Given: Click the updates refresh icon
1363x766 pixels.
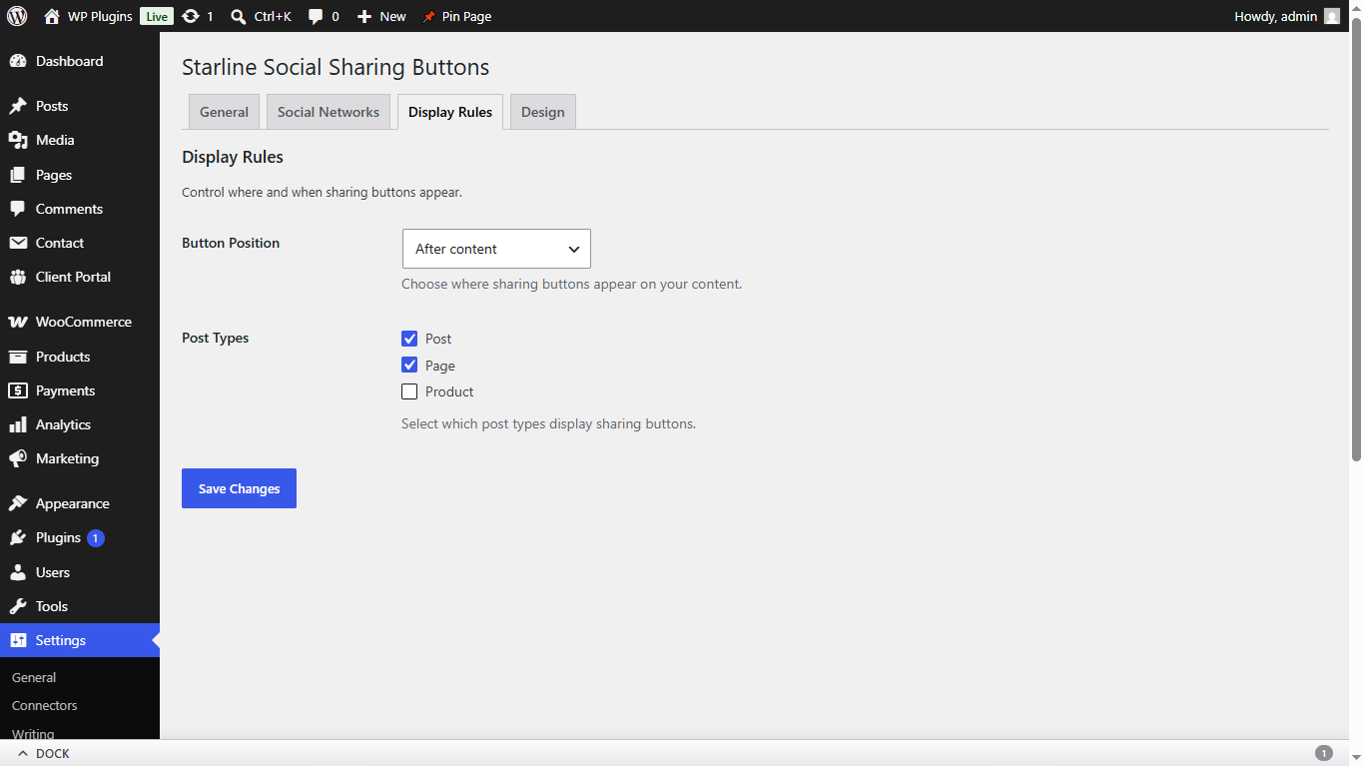Looking at the screenshot, I should [191, 16].
